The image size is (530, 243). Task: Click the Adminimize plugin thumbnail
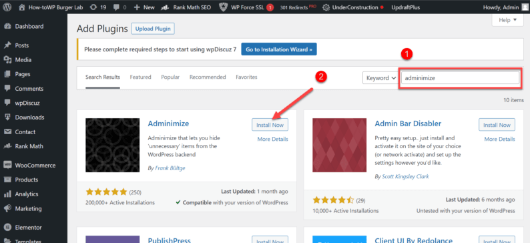click(x=113, y=146)
